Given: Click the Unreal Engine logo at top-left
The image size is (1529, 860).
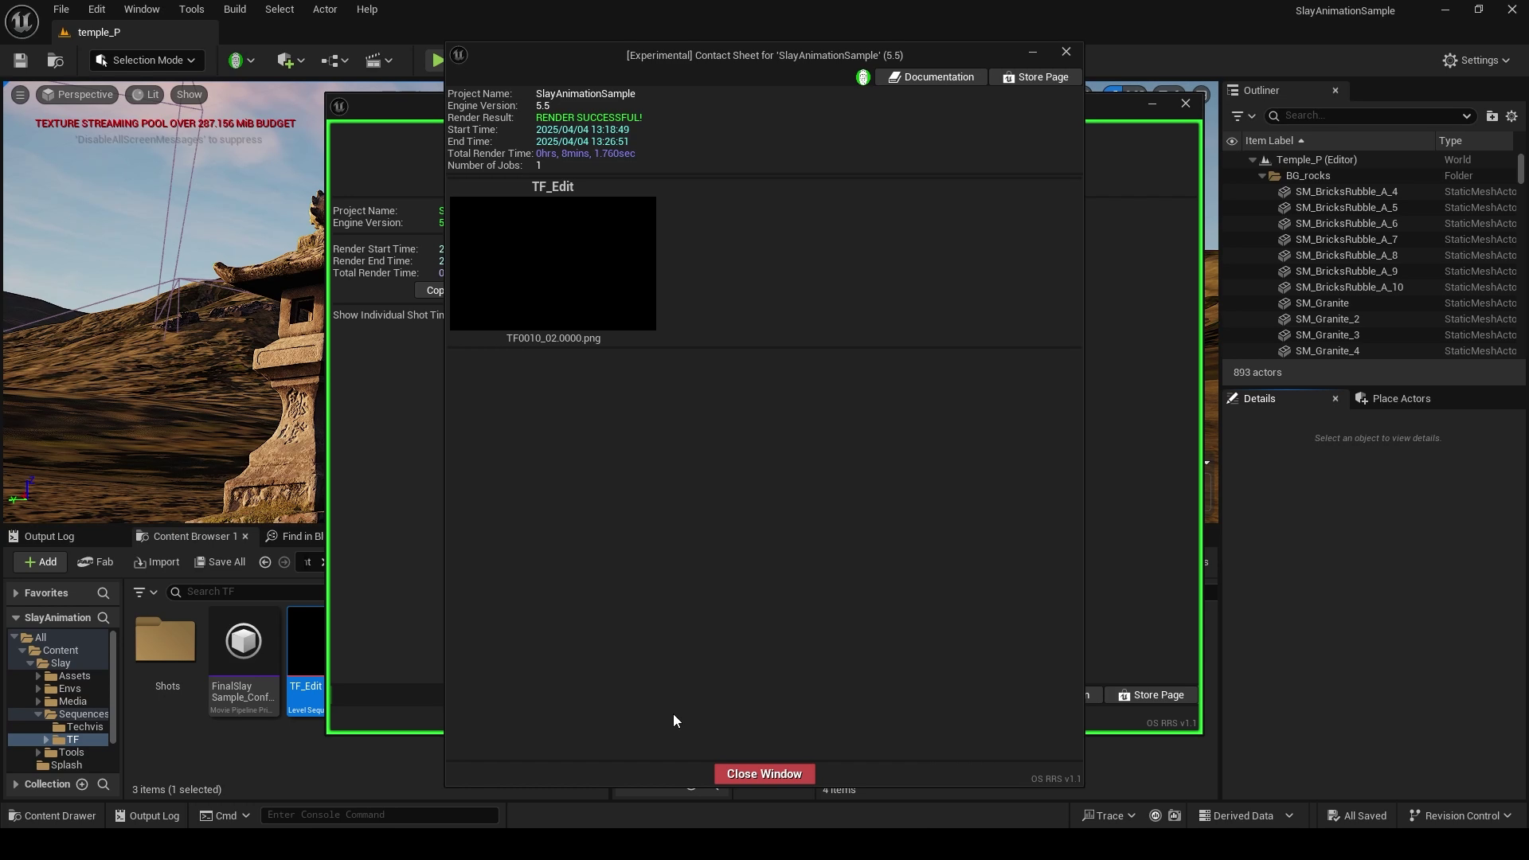Looking at the screenshot, I should click(x=22, y=21).
